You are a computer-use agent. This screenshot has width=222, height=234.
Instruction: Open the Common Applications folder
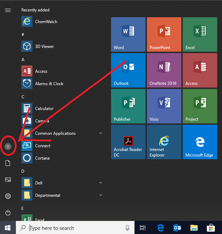point(63,133)
